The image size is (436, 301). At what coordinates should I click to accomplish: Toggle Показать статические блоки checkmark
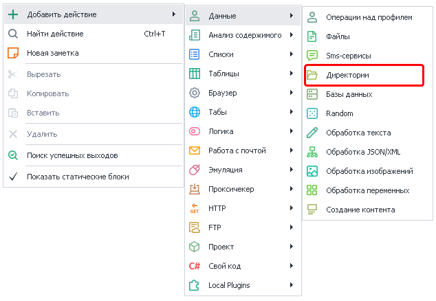click(12, 177)
